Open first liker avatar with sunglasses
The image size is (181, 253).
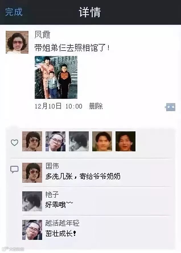click(x=32, y=141)
